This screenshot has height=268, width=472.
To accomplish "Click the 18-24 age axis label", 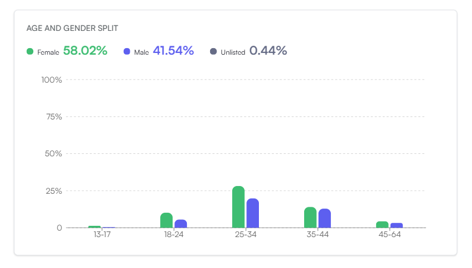I will pos(174,235).
